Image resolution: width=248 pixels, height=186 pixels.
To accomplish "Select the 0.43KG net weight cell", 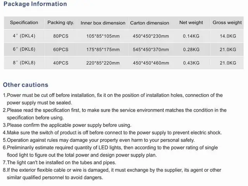I will pyautogui.click(x=191, y=63).
